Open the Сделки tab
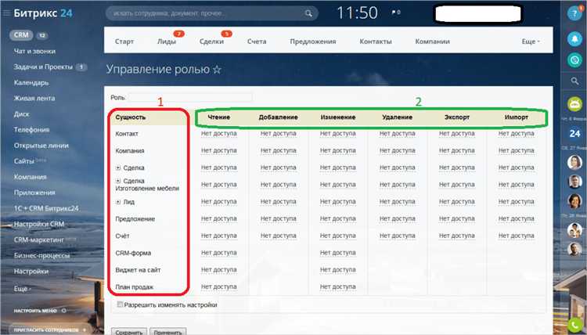 point(211,41)
